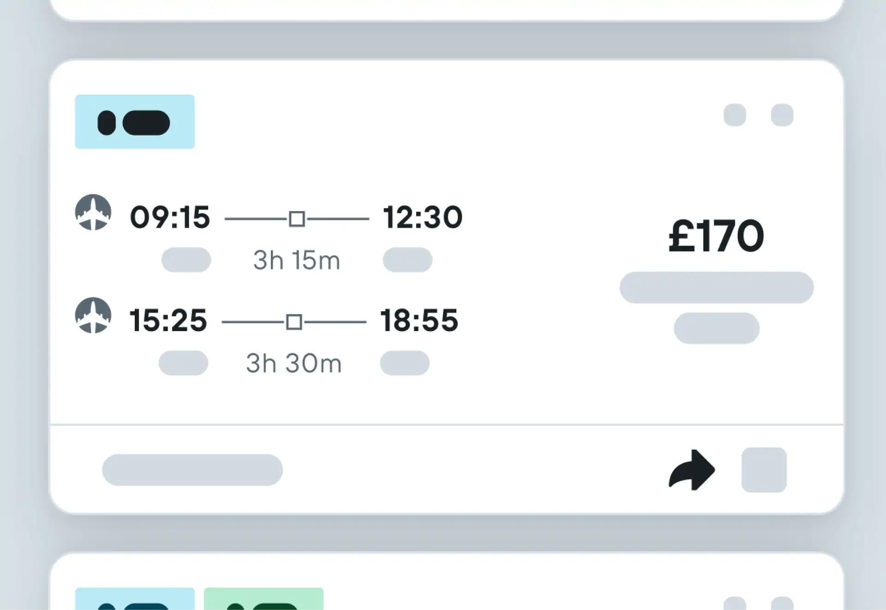Click the airline plane icon beside 09:15
This screenshot has height=610, width=886.
(93, 212)
